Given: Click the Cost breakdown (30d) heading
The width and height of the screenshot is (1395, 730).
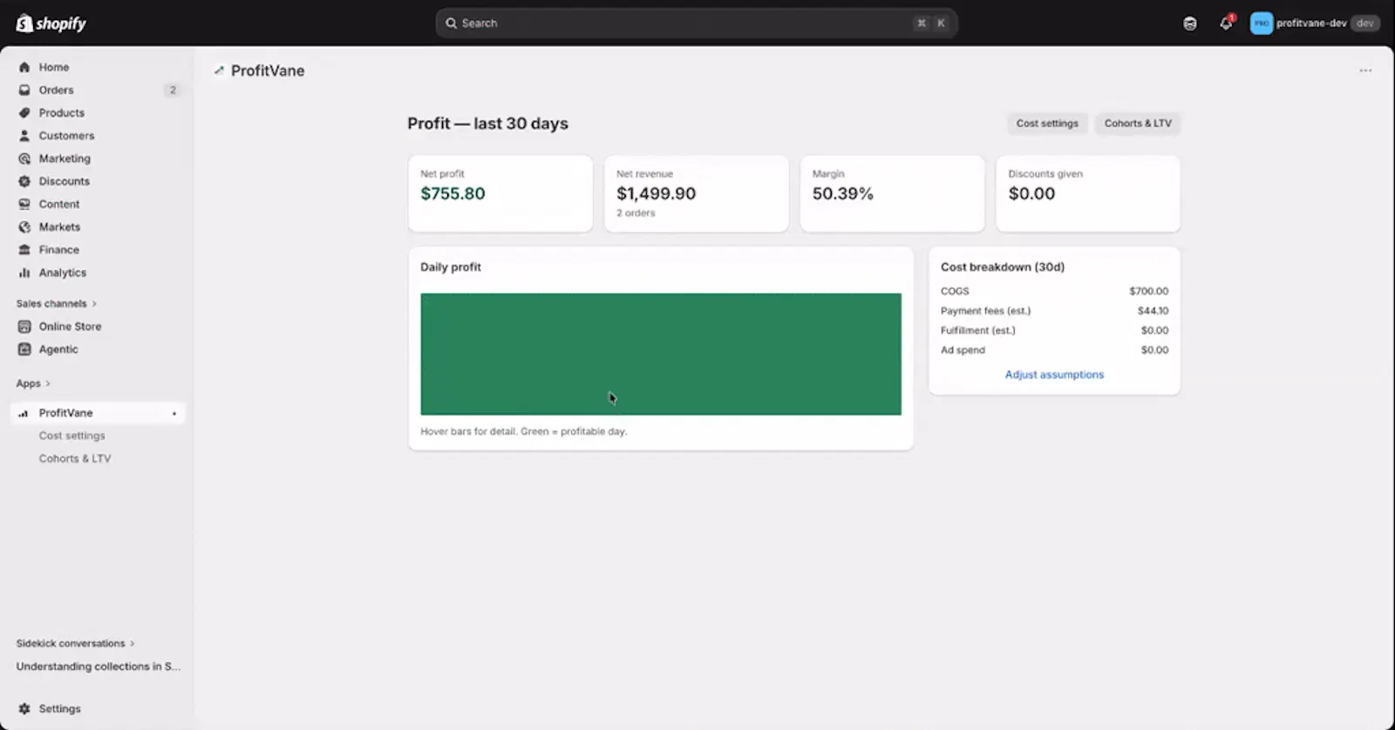Looking at the screenshot, I should click(1003, 267).
